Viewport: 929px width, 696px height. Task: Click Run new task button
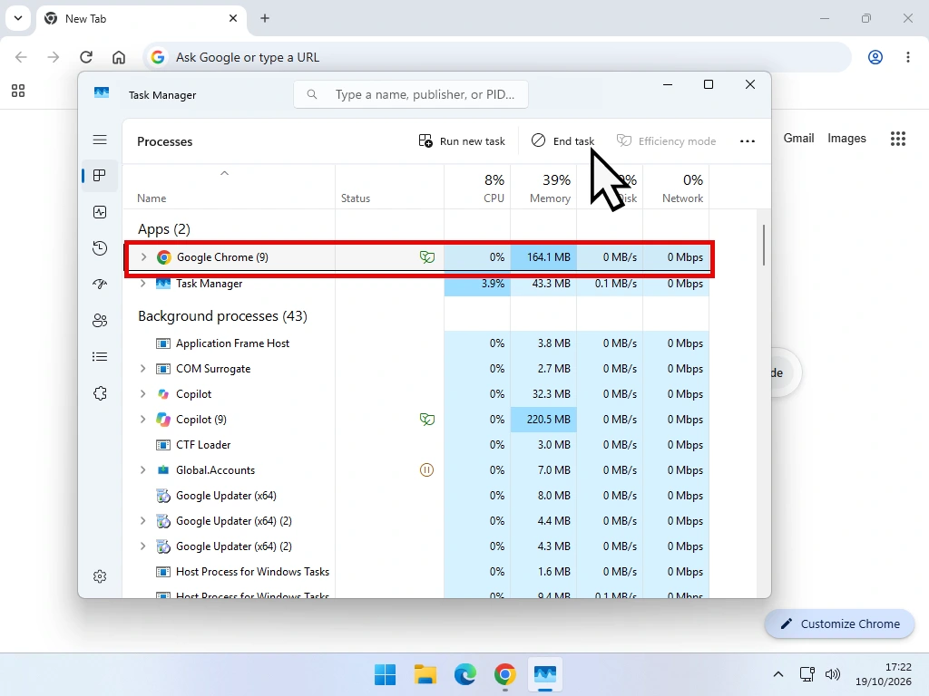pos(462,140)
